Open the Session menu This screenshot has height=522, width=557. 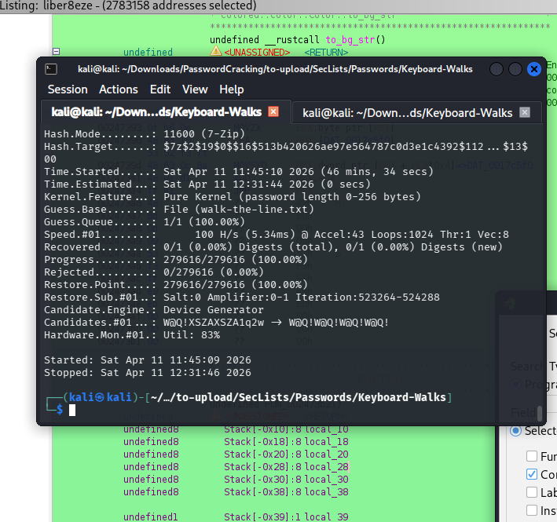(68, 89)
